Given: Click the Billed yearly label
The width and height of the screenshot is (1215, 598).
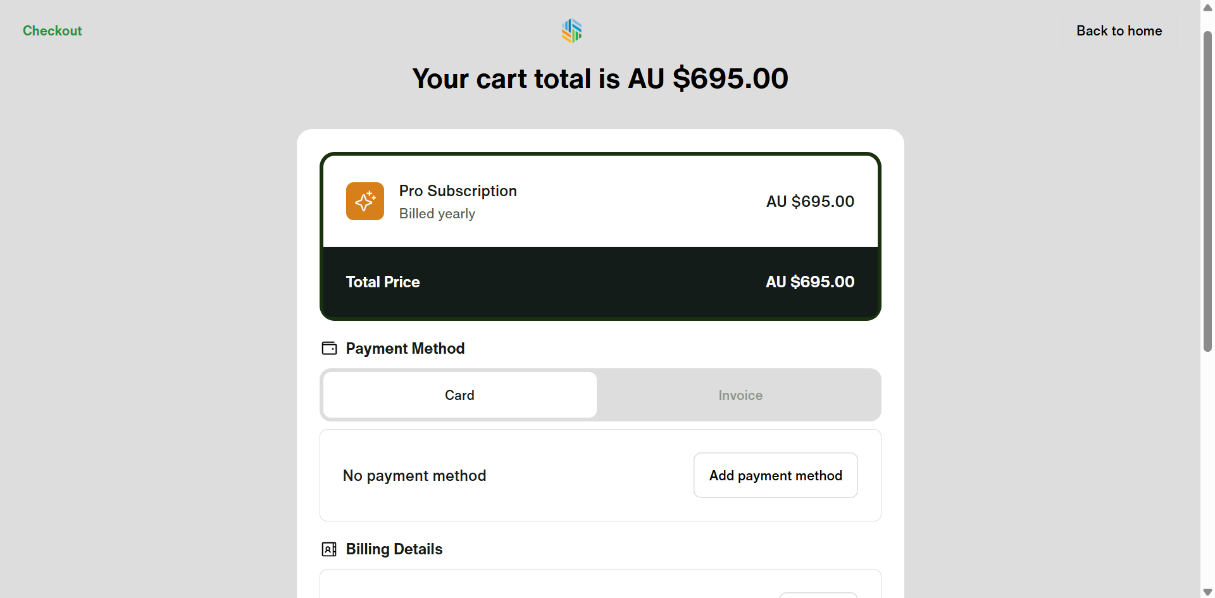Looking at the screenshot, I should click(437, 214).
